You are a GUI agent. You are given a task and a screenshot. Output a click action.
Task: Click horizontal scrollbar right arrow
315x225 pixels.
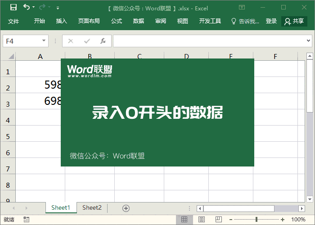tap(301, 208)
